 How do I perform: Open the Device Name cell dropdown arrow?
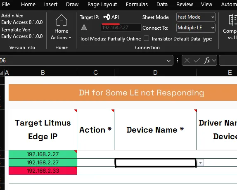tap(200, 163)
